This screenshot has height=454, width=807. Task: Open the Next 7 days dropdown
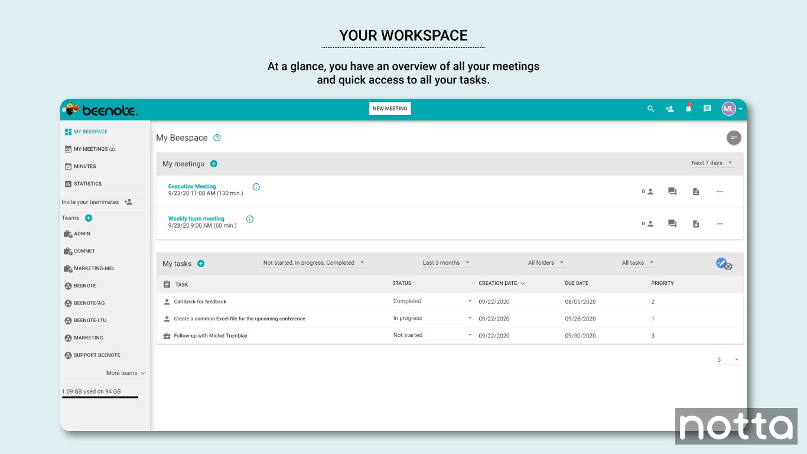point(712,163)
